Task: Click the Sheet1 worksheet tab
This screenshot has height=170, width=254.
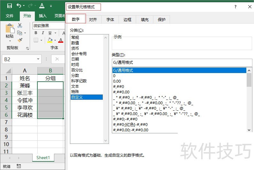Action: point(43,158)
